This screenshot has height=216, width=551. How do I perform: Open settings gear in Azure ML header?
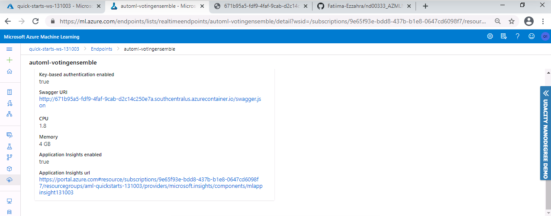click(490, 36)
